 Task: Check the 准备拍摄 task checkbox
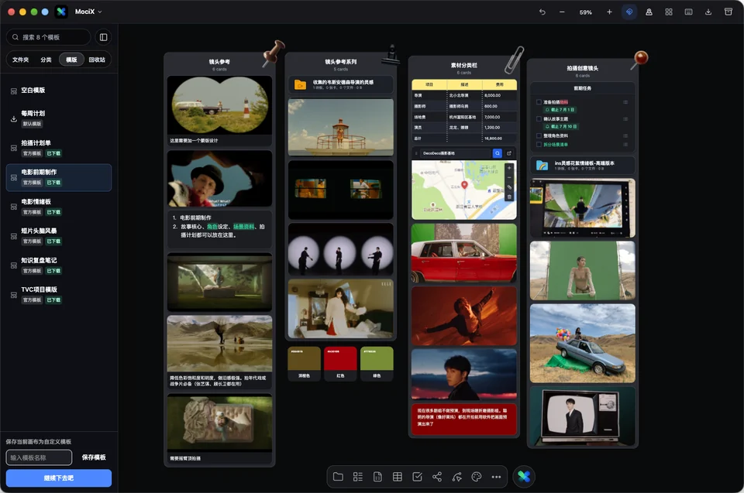pos(539,102)
